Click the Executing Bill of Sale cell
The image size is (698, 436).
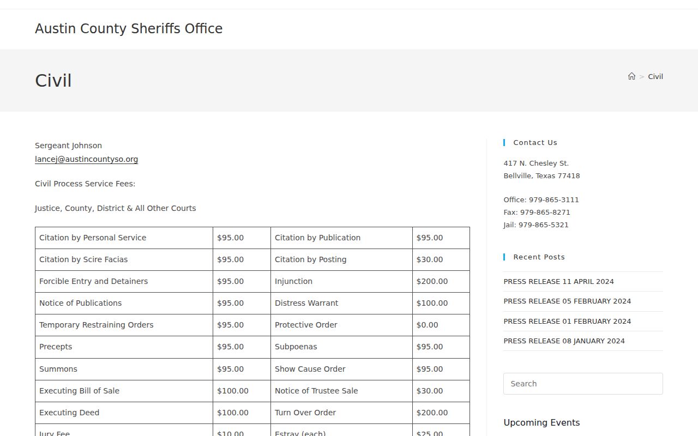coord(124,391)
